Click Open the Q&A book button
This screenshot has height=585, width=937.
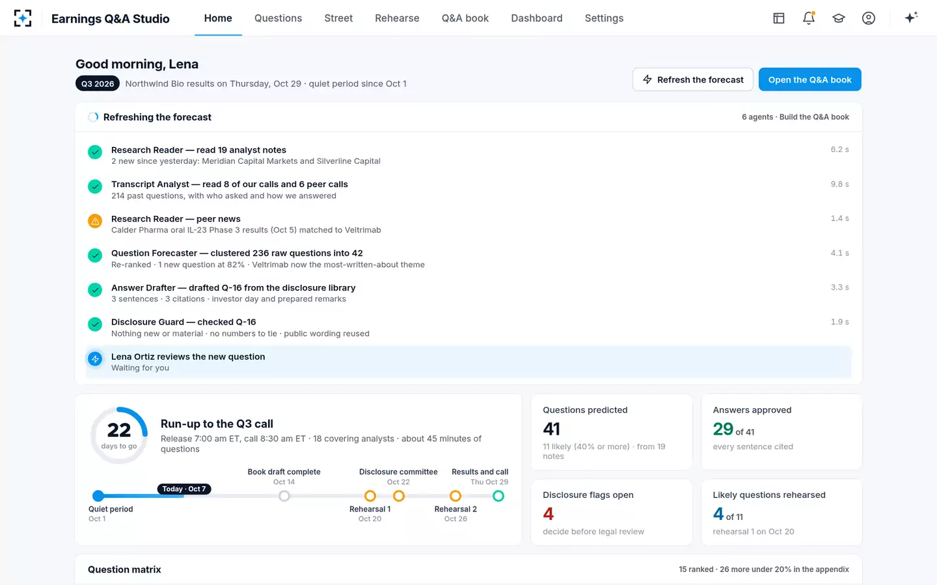810,79
